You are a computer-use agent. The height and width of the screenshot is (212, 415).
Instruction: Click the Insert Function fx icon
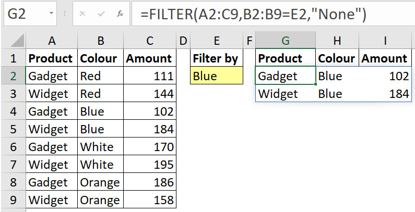(x=120, y=14)
